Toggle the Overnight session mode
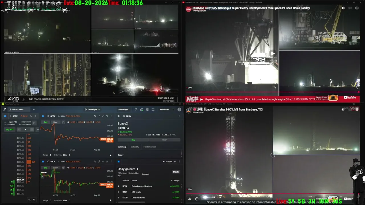365x205 pixels. click(x=92, y=110)
